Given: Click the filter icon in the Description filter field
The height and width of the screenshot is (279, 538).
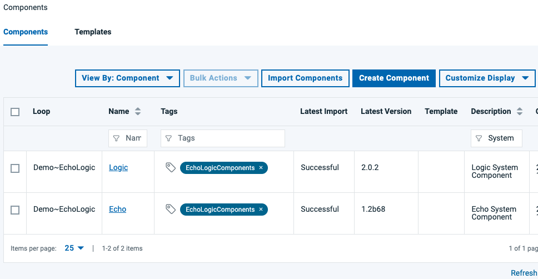Looking at the screenshot, I should click(x=479, y=138).
